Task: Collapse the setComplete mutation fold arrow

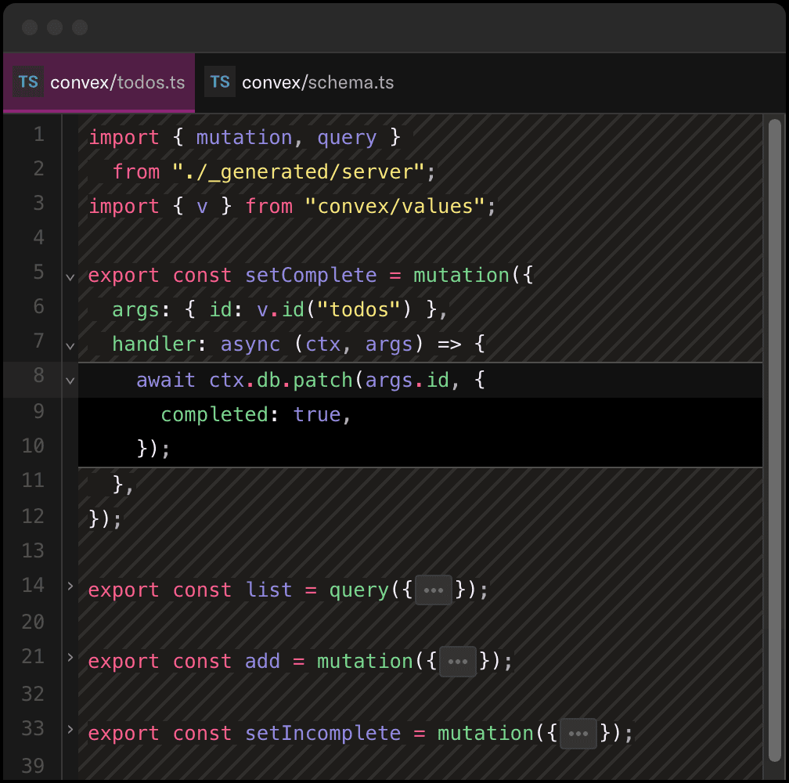Action: pos(70,276)
